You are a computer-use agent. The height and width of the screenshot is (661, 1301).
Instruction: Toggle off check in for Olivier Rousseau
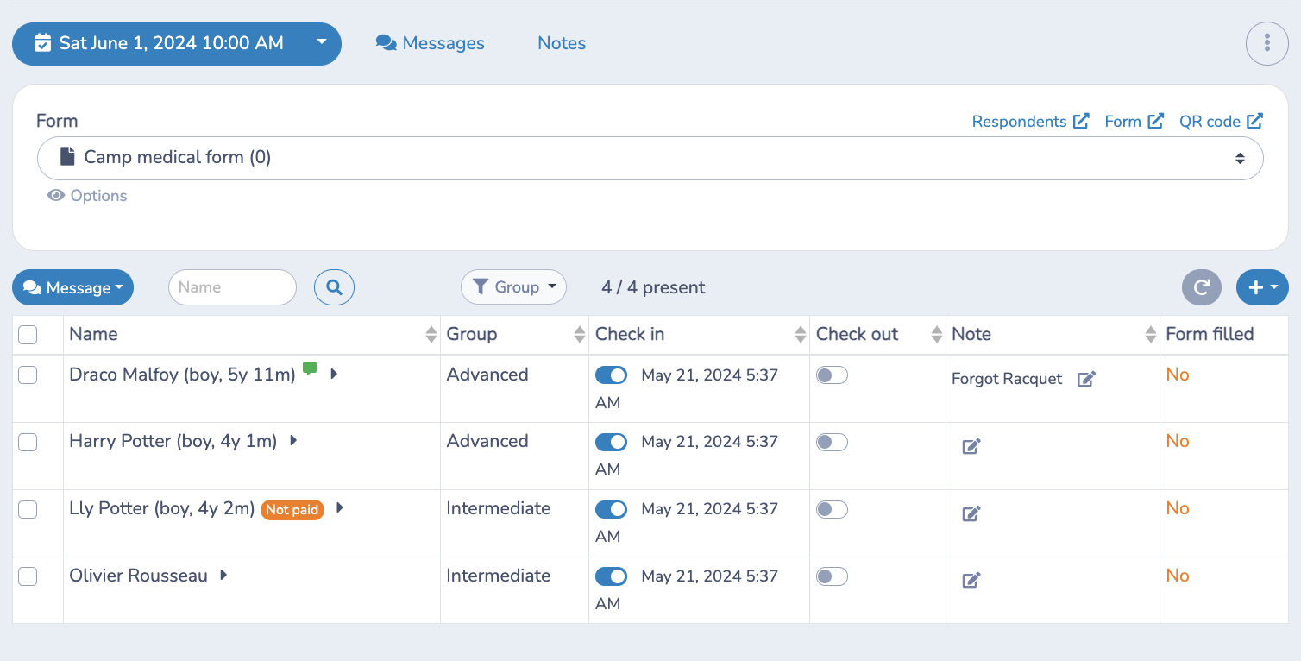(x=611, y=576)
